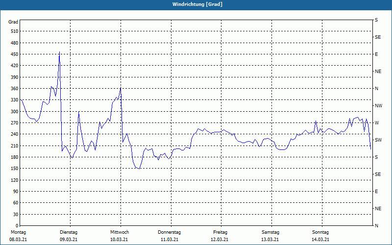Select the Grad axis unit label
Screen dimensions: 392x245
[x=13, y=22]
